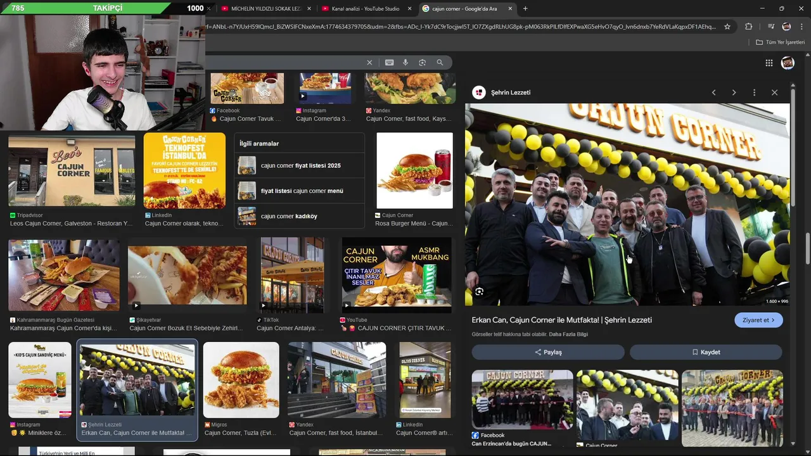The height and width of the screenshot is (456, 811).
Task: Start voice search with microphone icon
Action: pyautogui.click(x=405, y=63)
